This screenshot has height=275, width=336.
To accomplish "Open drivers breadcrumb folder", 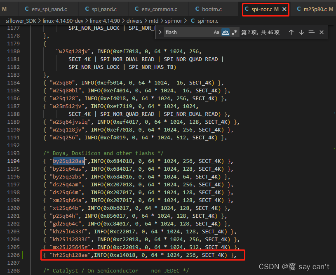I will click(134, 21).
